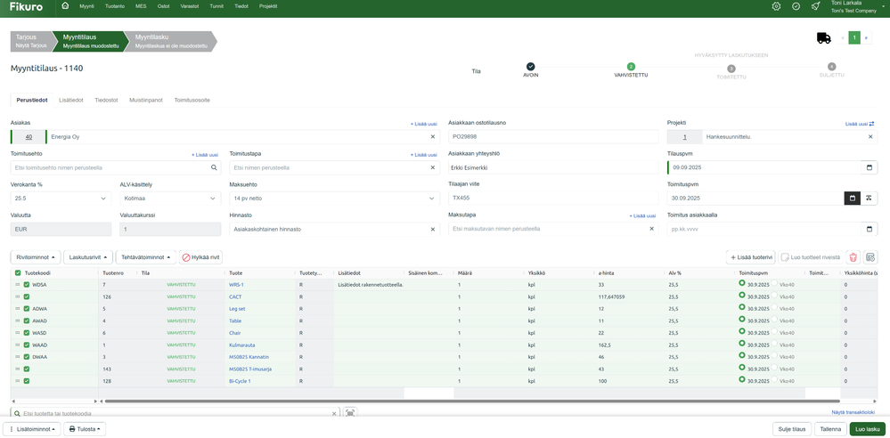This screenshot has height=438, width=890.
Task: Click the rocket icon in header
Action: pyautogui.click(x=815, y=6)
